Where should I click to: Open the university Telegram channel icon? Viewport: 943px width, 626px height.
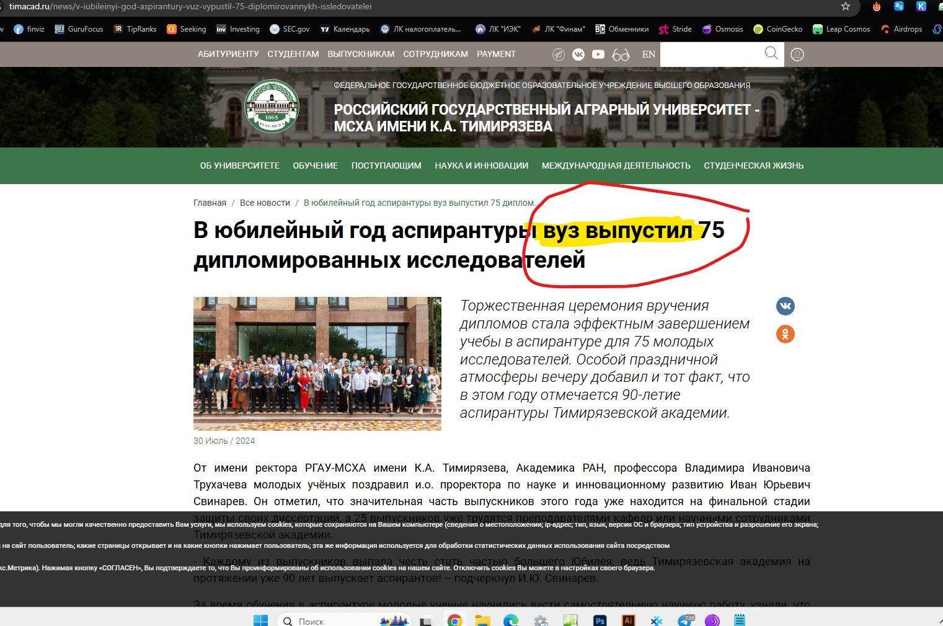pos(559,55)
